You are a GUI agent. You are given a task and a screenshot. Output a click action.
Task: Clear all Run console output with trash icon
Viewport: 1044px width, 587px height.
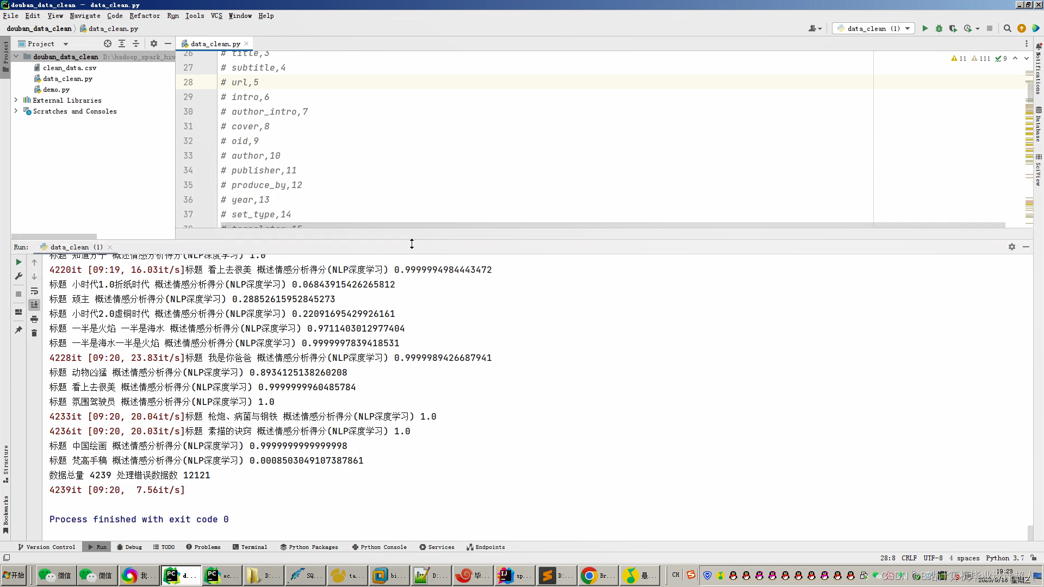tap(34, 333)
